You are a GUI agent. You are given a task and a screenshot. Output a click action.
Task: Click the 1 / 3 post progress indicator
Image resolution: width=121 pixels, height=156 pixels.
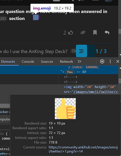[101, 51]
